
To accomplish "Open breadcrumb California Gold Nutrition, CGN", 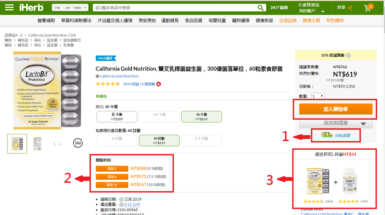I will click(52, 35).
